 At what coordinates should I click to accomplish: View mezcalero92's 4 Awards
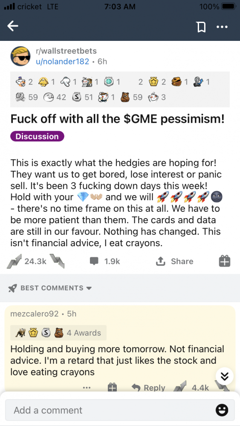tap(58, 333)
